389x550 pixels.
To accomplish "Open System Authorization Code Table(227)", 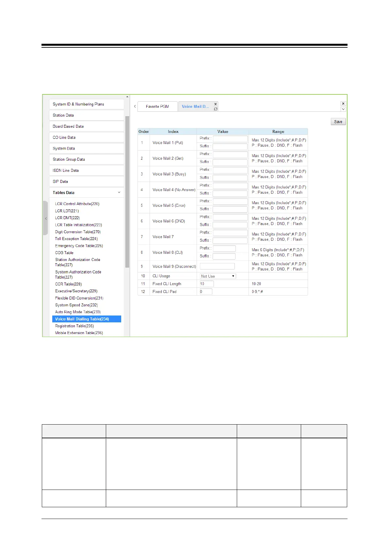I will coord(78,275).
